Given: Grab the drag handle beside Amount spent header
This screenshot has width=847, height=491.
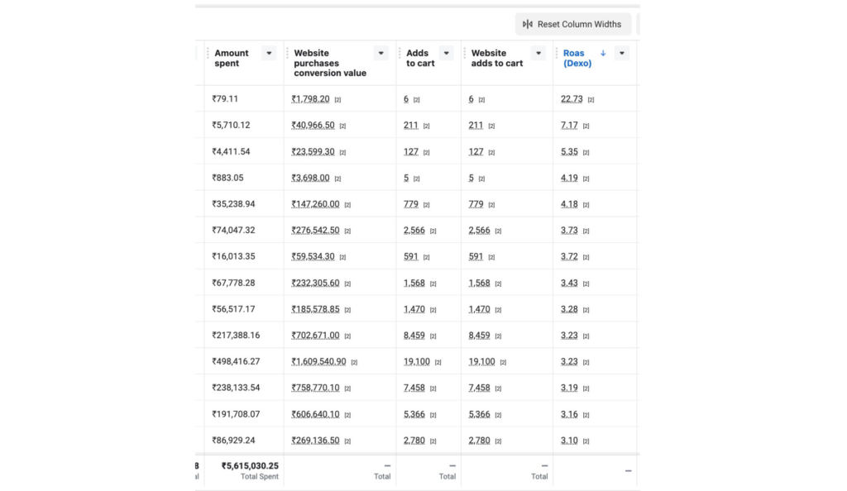Looking at the screenshot, I should click(208, 54).
